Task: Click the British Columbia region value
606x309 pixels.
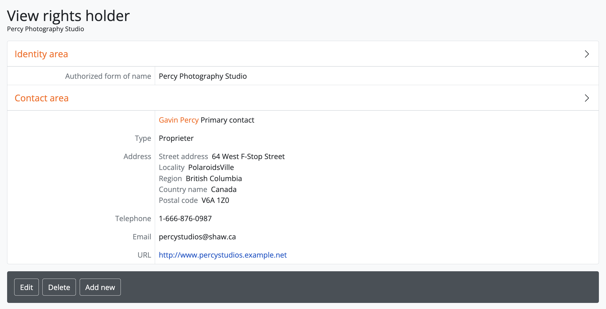Action: click(x=214, y=179)
